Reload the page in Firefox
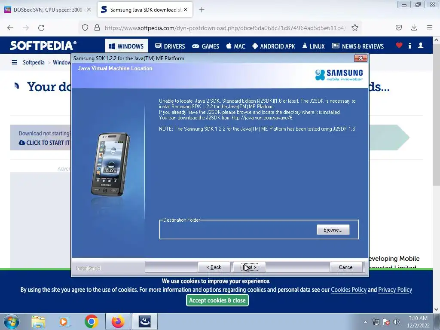 tap(41, 27)
